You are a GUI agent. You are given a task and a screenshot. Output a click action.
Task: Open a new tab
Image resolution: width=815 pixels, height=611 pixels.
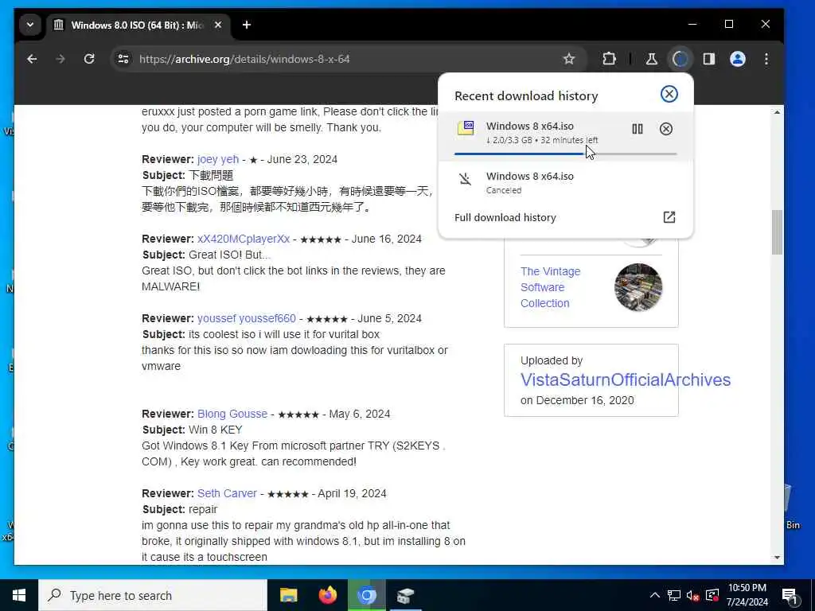click(247, 25)
